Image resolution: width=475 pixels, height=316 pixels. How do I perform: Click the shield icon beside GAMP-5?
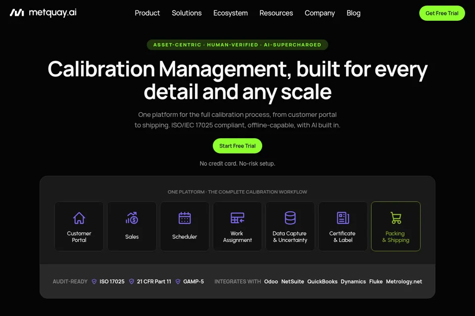point(178,281)
